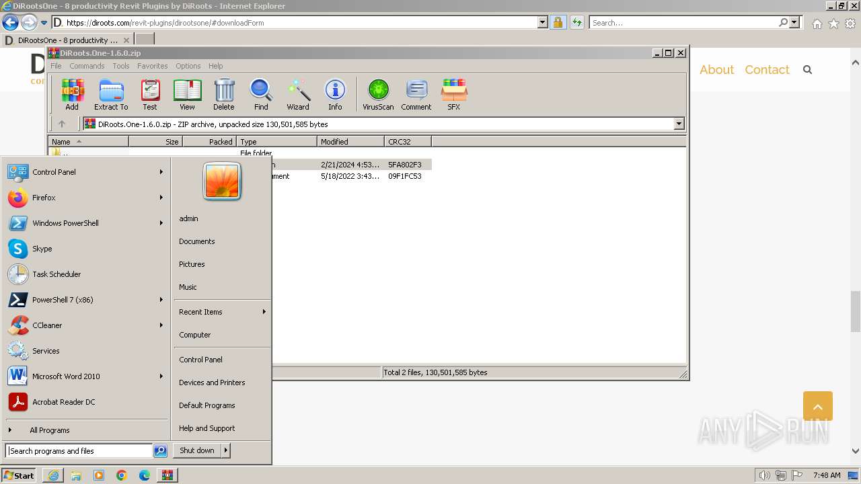Click the Shut down button
This screenshot has height=484, width=861.
point(197,450)
